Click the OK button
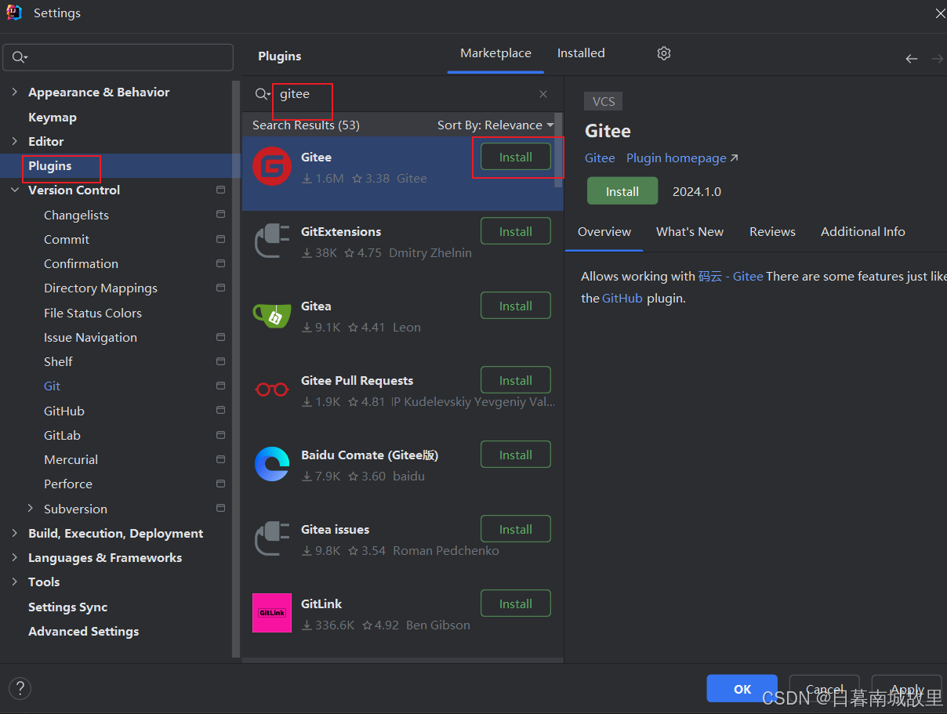This screenshot has height=714, width=947. tap(742, 689)
